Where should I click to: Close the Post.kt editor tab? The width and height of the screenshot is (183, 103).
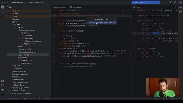[x=143, y=7]
